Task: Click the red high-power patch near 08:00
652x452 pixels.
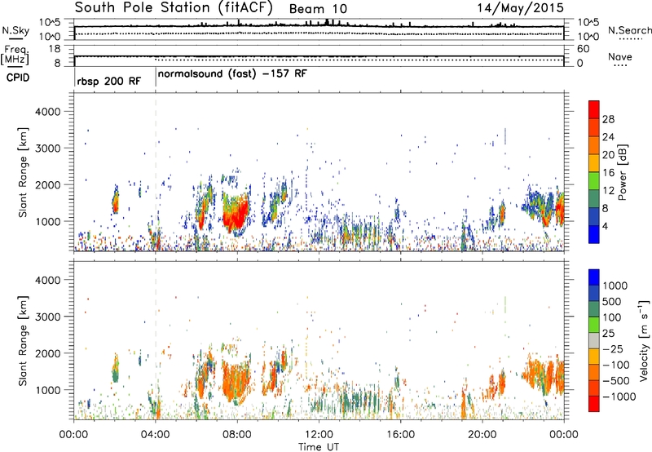Action: [236, 215]
